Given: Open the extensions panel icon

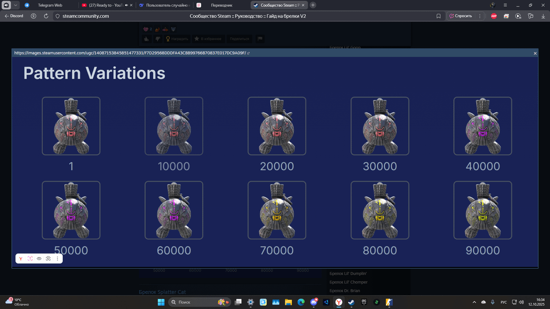Looking at the screenshot, I should click(531, 16).
